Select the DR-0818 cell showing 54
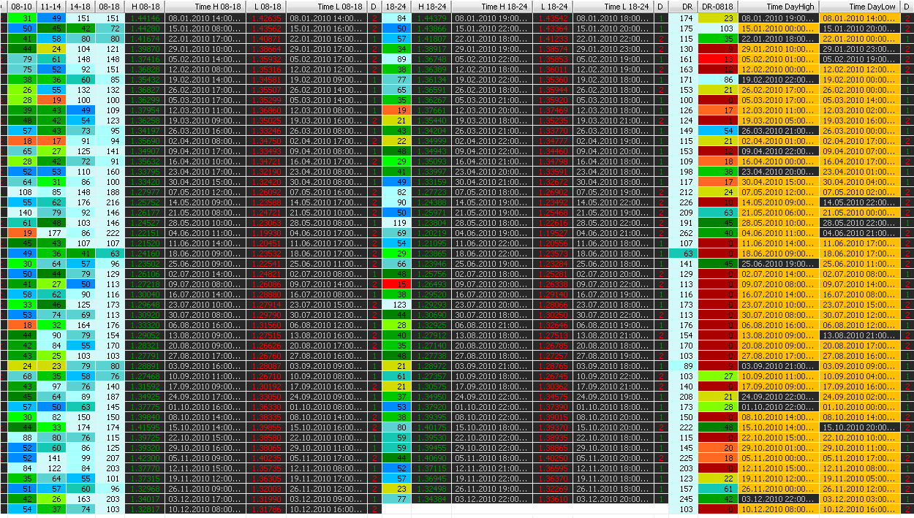This screenshot has width=914, height=518. pos(717,130)
